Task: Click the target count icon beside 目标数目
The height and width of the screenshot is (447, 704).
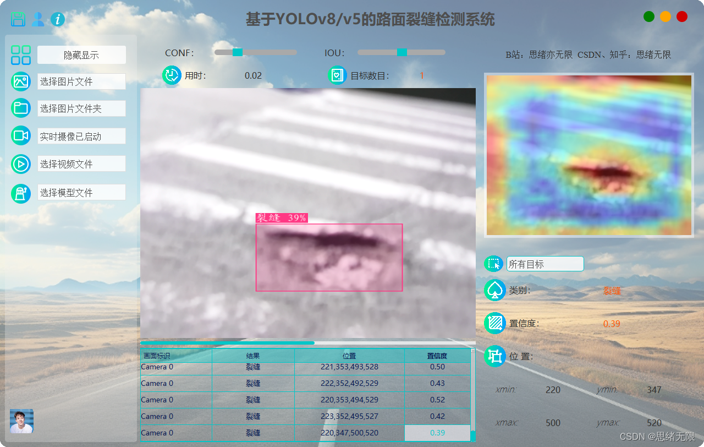Action: tap(337, 75)
